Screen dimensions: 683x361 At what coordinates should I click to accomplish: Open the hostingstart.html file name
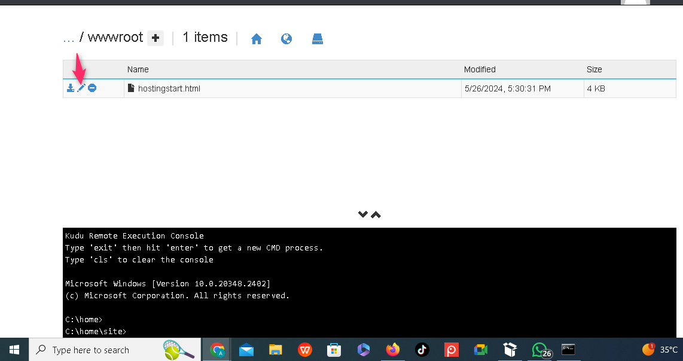[169, 88]
